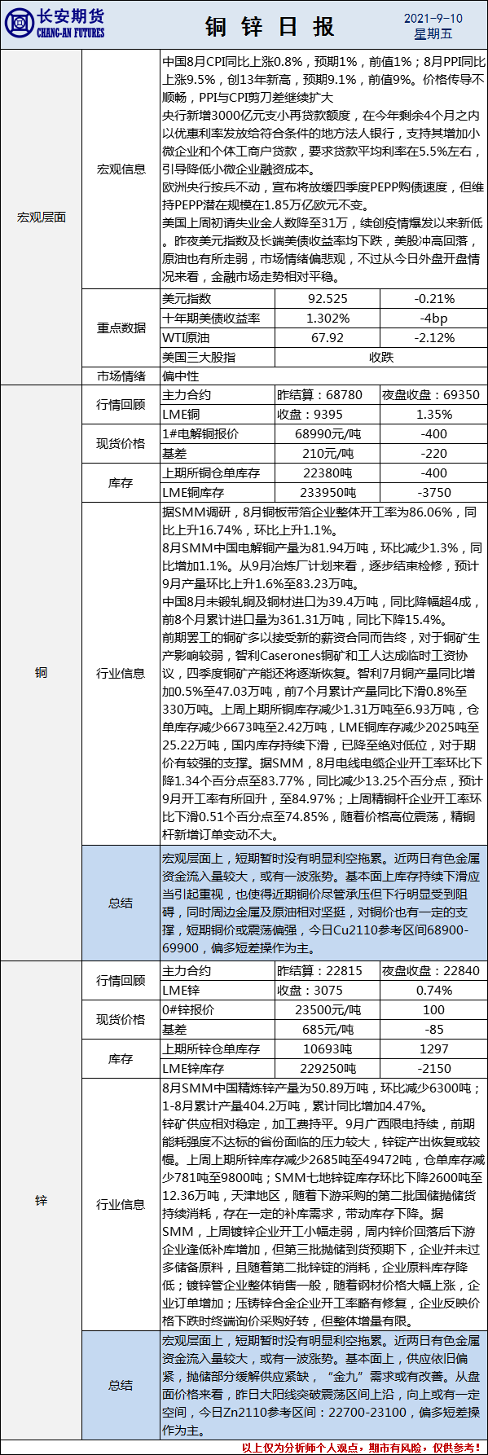Click the 宏观信息 row label
This screenshot has width=488, height=1455.
(121, 169)
